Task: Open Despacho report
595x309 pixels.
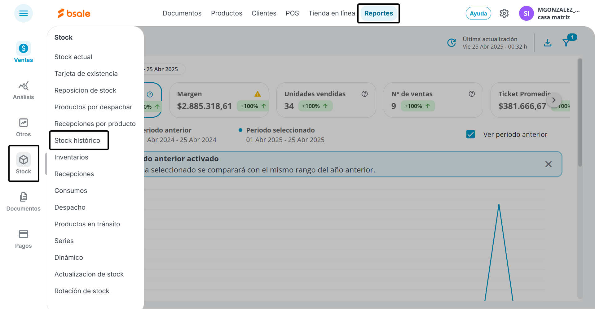Action: pyautogui.click(x=70, y=207)
